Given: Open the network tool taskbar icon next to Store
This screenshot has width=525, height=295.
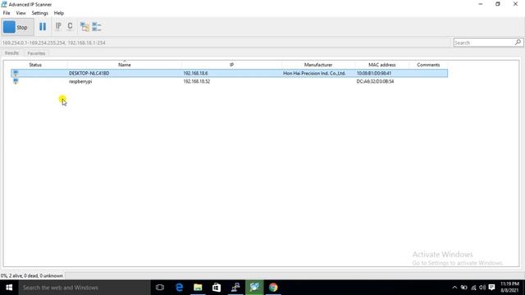Looking at the screenshot, I should point(235,288).
